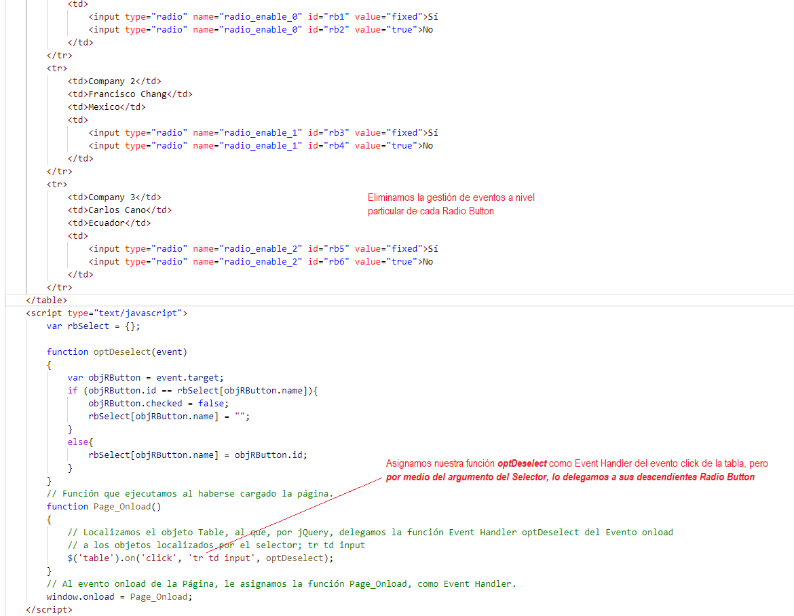Click the closing </table> tag

click(x=46, y=300)
